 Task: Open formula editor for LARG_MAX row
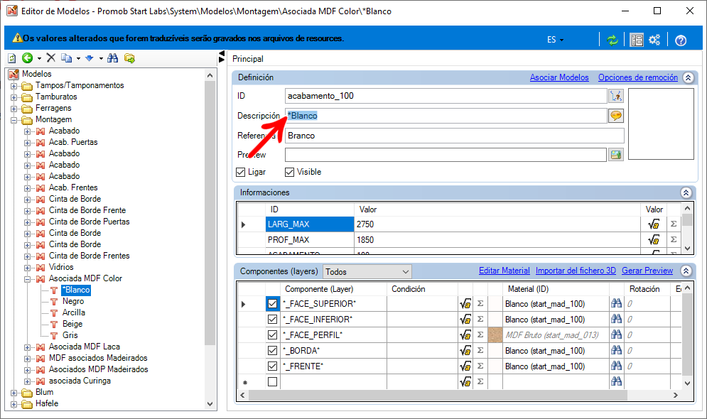(x=654, y=224)
